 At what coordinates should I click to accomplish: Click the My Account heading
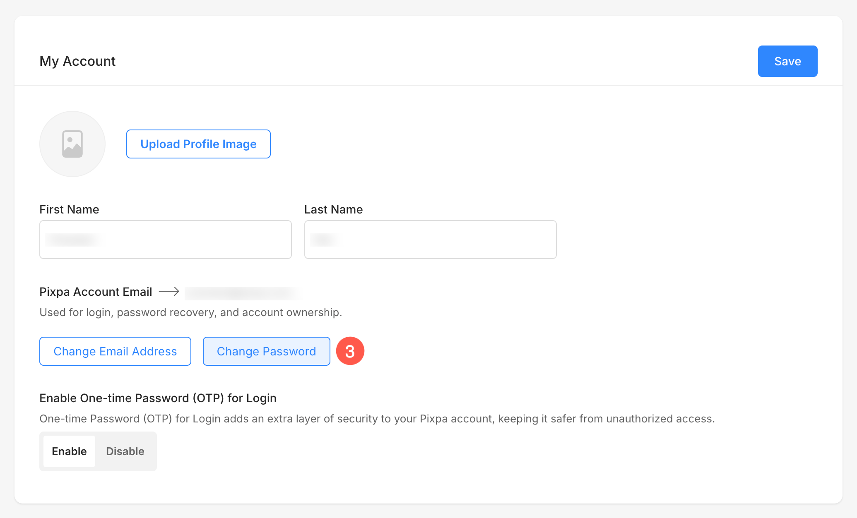[77, 61]
